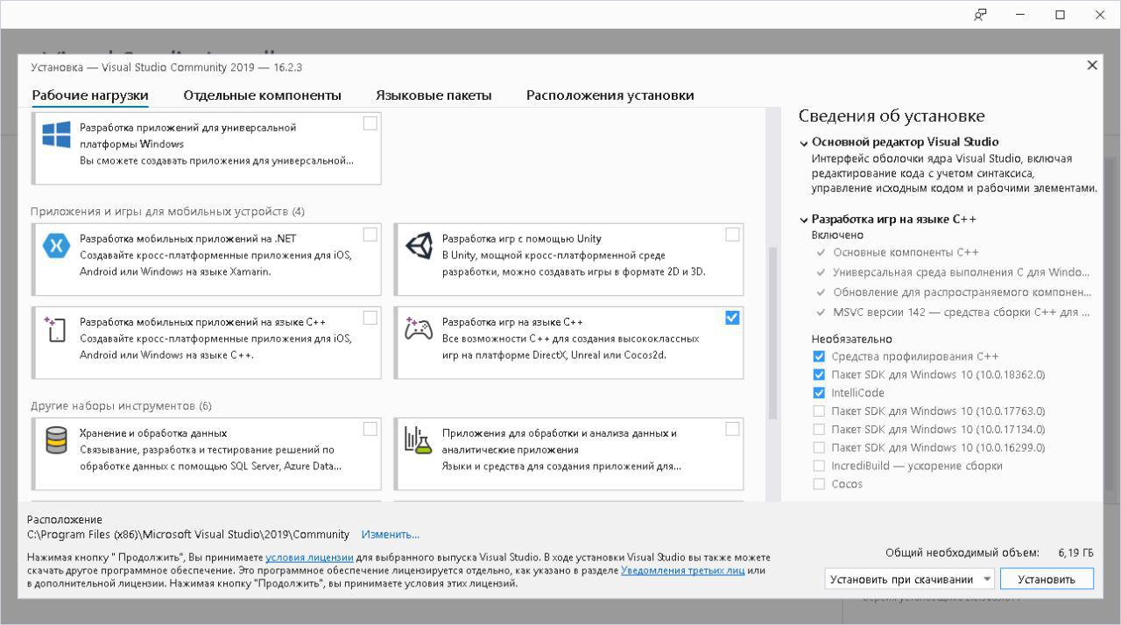Click Основные компоненты C++ included item
The width and height of the screenshot is (1121, 625).
[x=906, y=252]
